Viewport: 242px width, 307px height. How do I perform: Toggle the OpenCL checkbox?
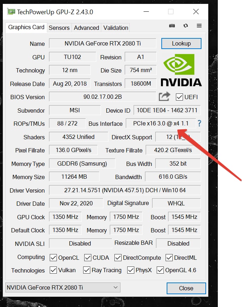click(x=53, y=258)
